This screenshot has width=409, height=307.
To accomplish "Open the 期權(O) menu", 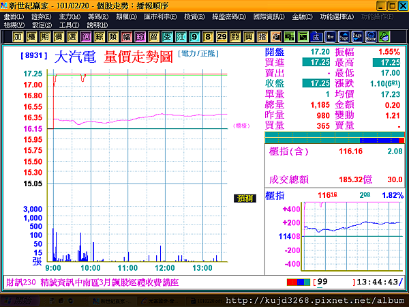I will pos(127,16).
